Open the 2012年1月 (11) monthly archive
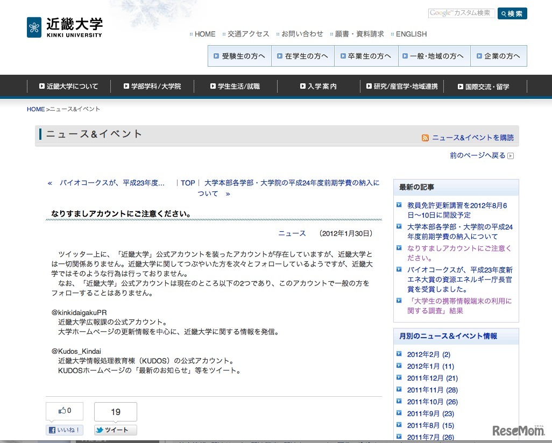This screenshot has height=443, width=552. pos(430,366)
